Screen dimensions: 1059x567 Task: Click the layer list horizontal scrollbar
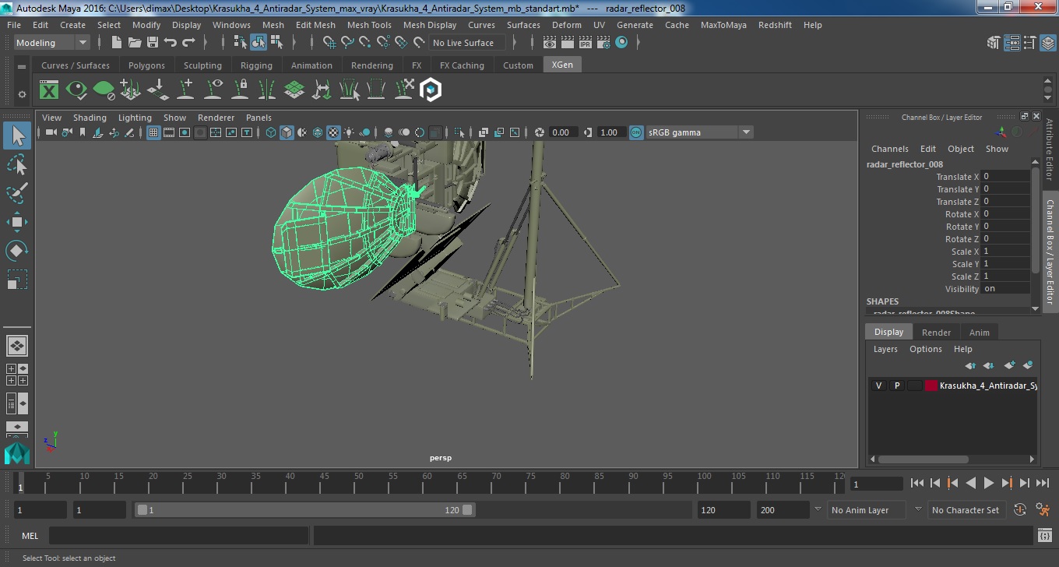[924, 460]
